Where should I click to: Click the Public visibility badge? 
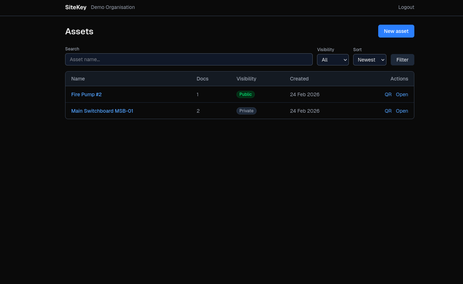point(245,94)
